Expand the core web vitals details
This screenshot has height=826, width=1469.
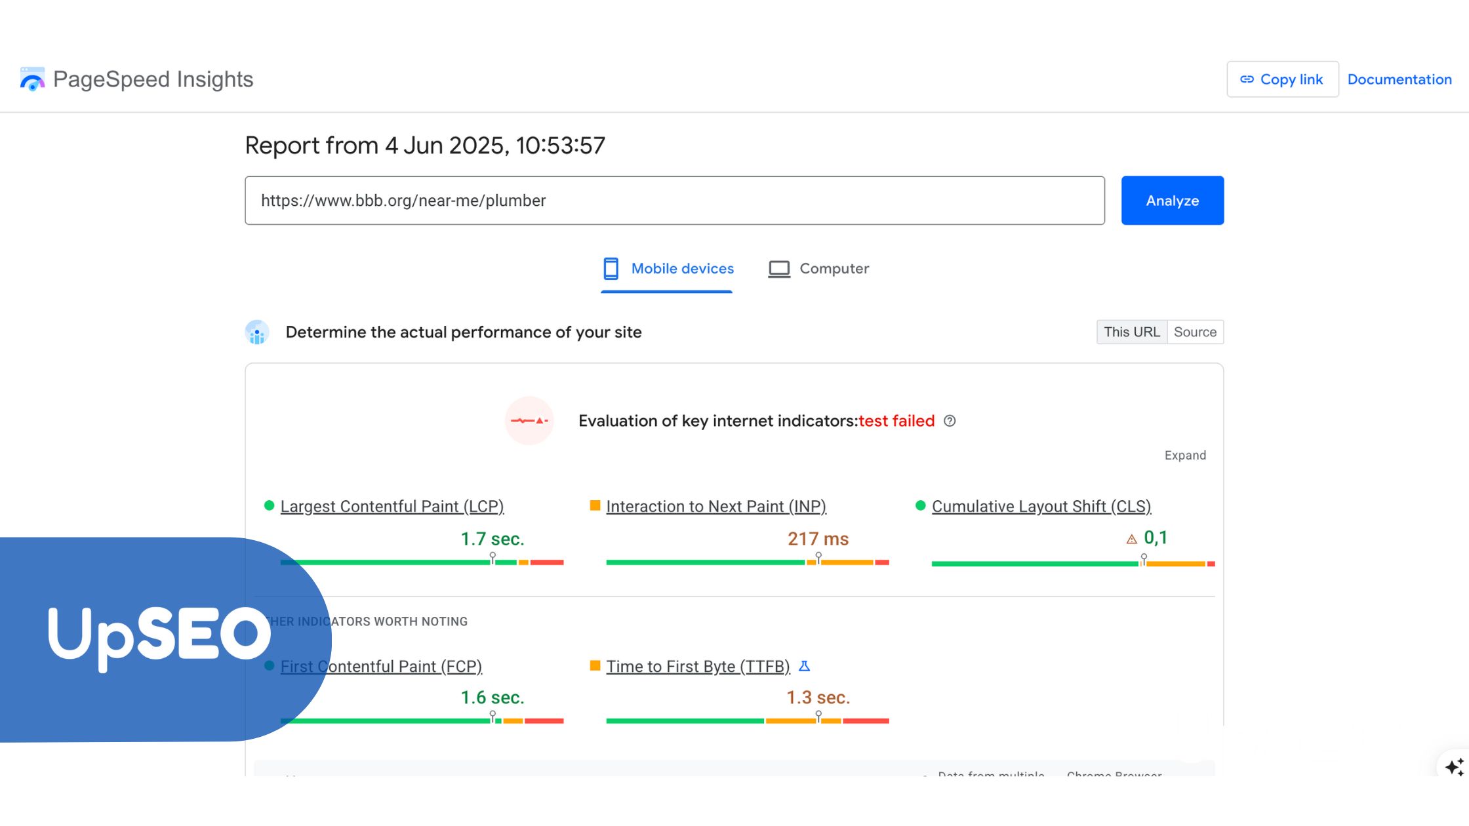(1185, 456)
